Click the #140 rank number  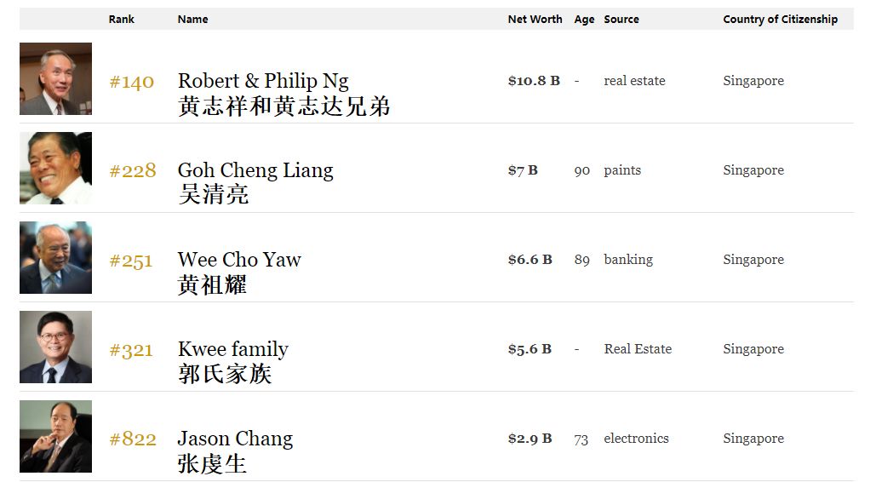click(x=131, y=82)
